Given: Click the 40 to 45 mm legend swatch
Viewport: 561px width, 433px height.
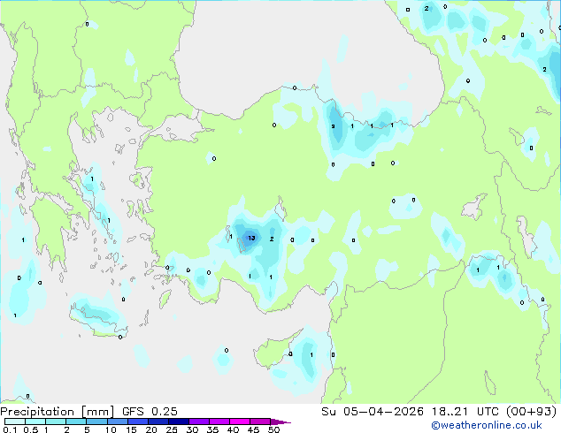Looking at the screenshot, I should (x=240, y=422).
